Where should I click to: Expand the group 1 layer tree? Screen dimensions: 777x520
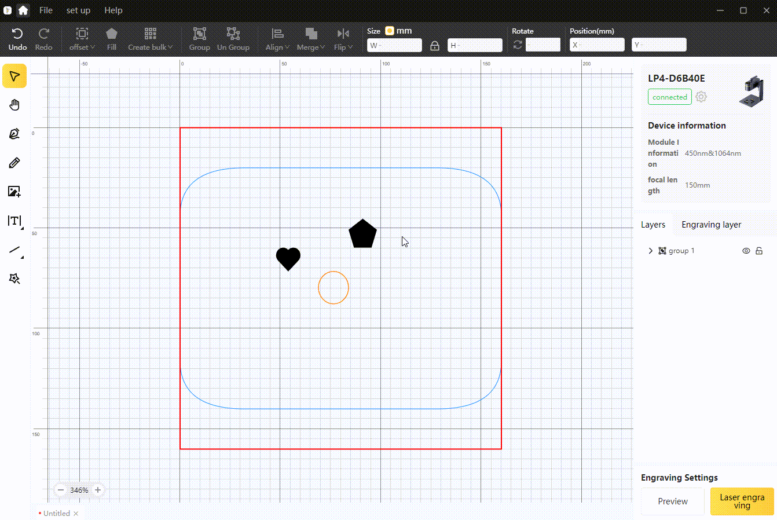point(651,251)
